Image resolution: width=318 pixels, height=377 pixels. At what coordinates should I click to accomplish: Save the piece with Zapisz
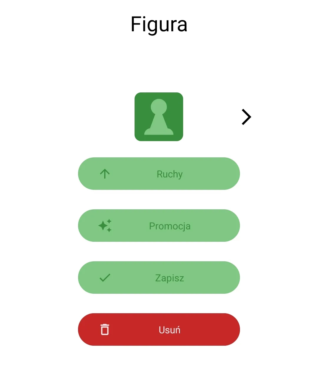coord(159,278)
